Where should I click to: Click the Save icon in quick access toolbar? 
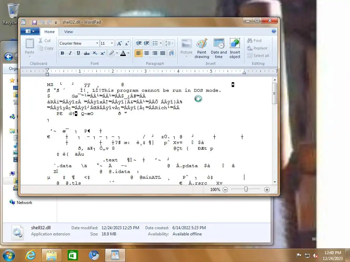click(35, 22)
